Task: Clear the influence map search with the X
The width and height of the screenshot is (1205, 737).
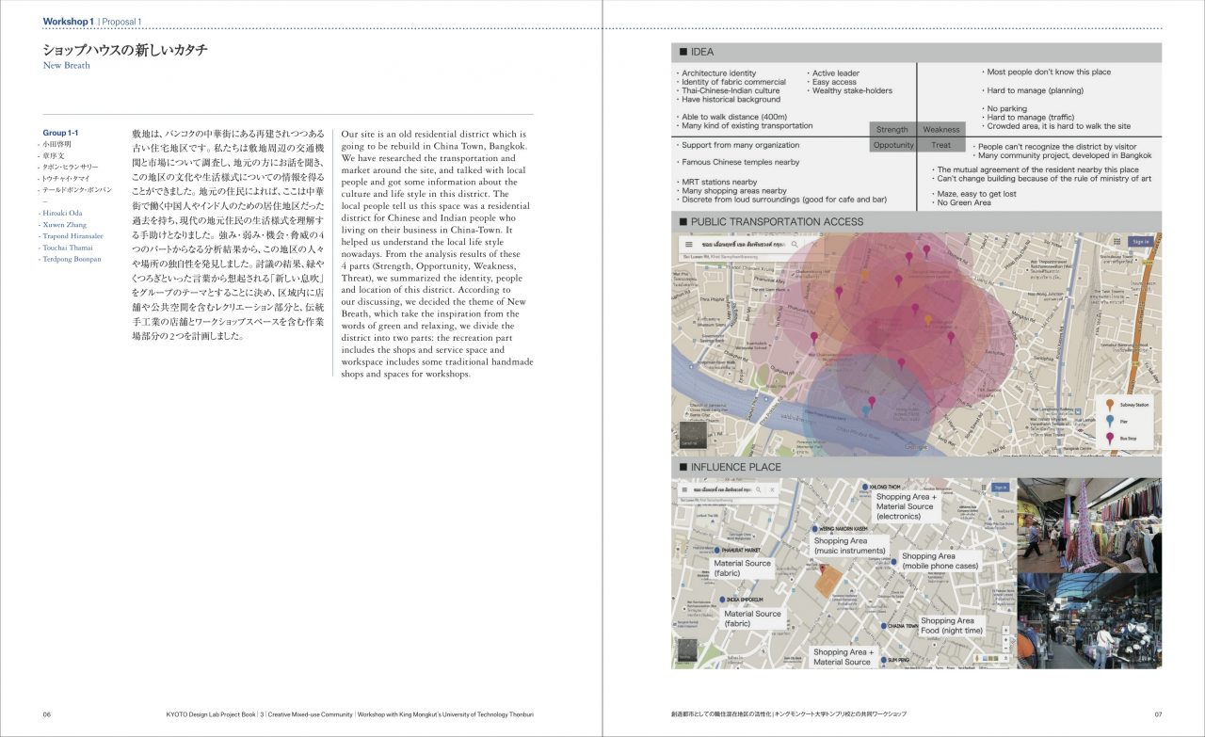Action: coord(772,490)
